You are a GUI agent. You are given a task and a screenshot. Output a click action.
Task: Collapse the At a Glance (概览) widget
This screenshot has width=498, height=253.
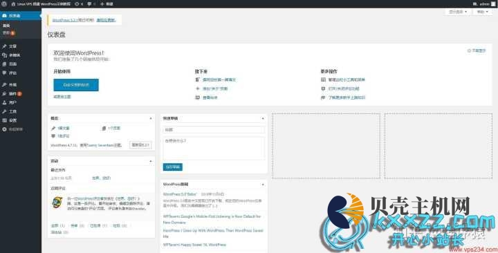pos(151,118)
